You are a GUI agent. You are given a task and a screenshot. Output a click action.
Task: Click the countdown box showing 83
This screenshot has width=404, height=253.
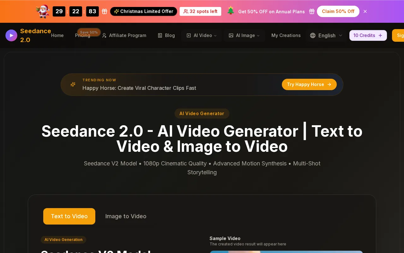coord(92,11)
